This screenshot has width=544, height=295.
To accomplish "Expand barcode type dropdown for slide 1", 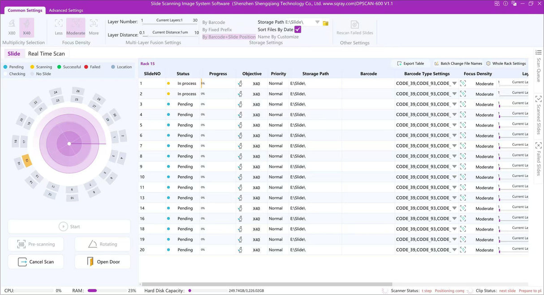I will point(454,84).
